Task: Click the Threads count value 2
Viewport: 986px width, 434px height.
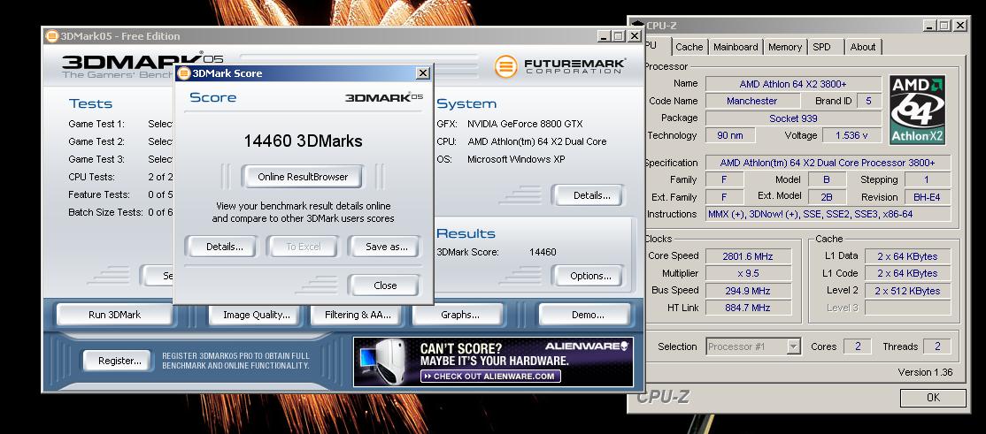Action: pyautogui.click(x=937, y=346)
